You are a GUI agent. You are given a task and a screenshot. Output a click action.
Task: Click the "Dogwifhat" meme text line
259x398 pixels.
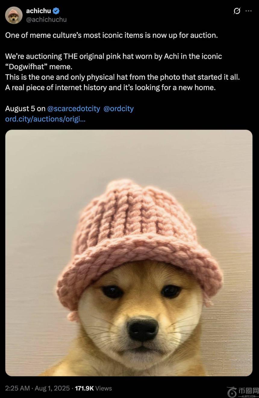pos(39,66)
